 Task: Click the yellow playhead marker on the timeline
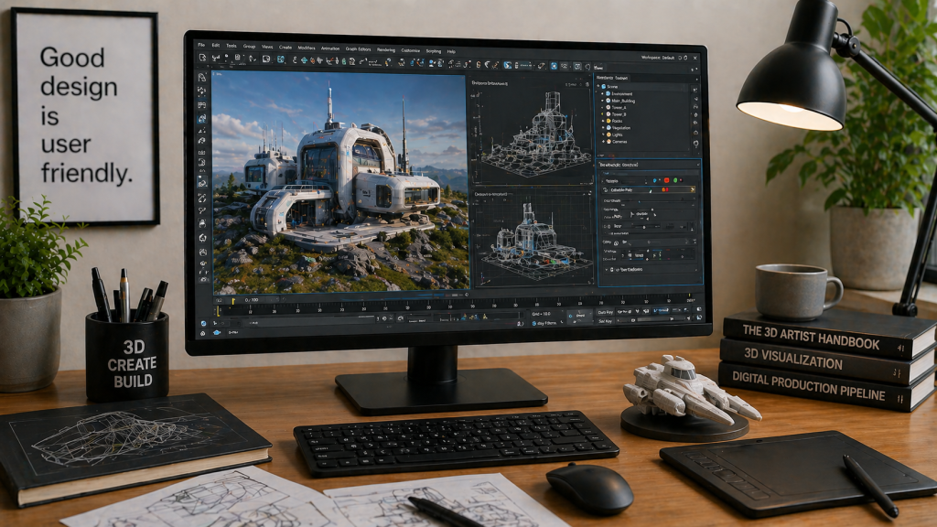coord(218,310)
